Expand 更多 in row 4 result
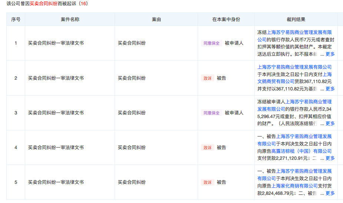Screen dimensions: 343x203 point(330,158)
